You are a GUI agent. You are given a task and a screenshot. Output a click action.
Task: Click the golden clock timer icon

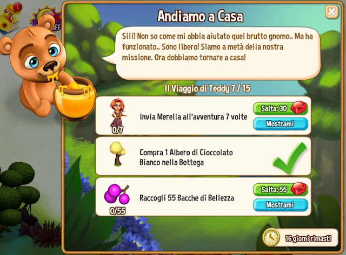tap(271, 237)
